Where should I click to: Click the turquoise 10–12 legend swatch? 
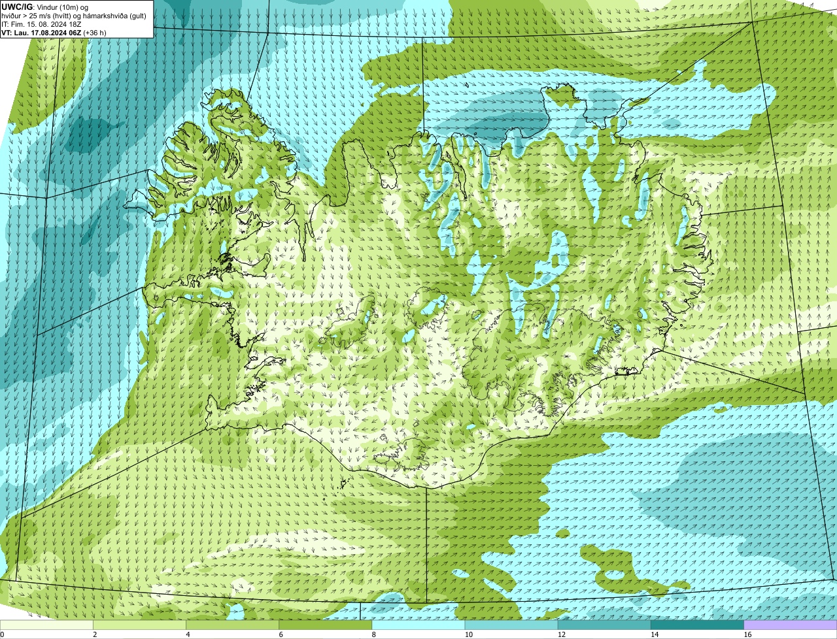click(511, 625)
